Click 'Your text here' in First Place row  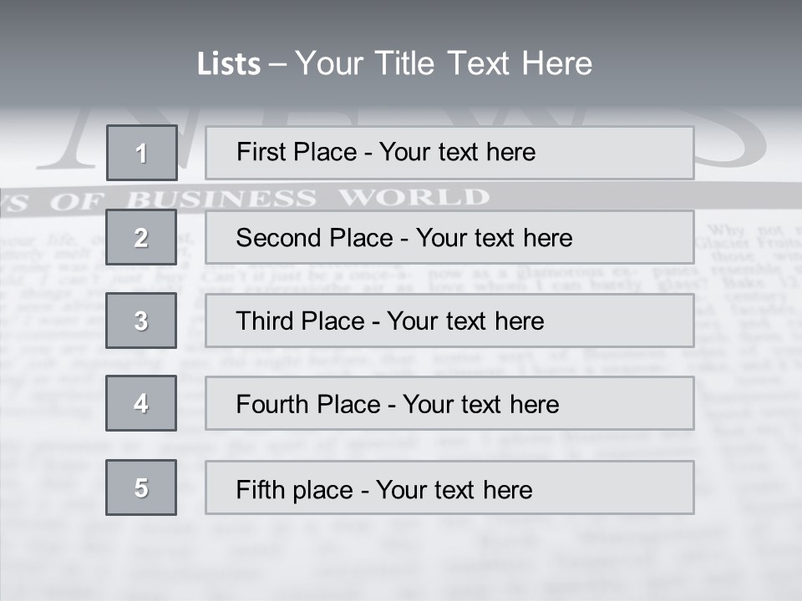(457, 152)
